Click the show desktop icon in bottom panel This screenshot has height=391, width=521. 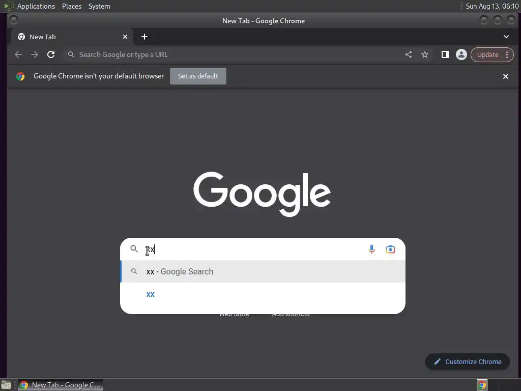(x=6, y=385)
